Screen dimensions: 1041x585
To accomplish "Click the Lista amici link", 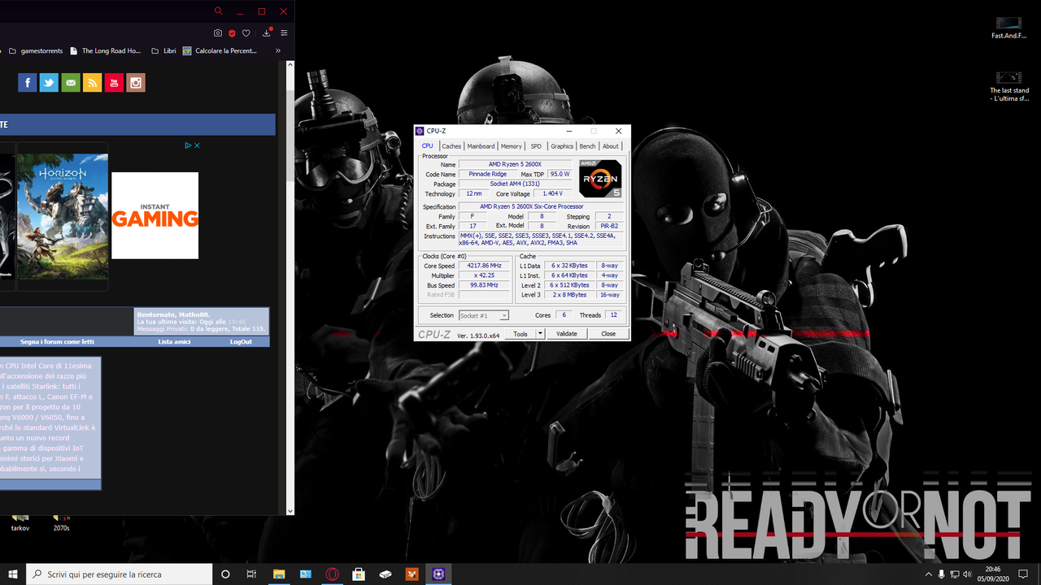I will 174,342.
